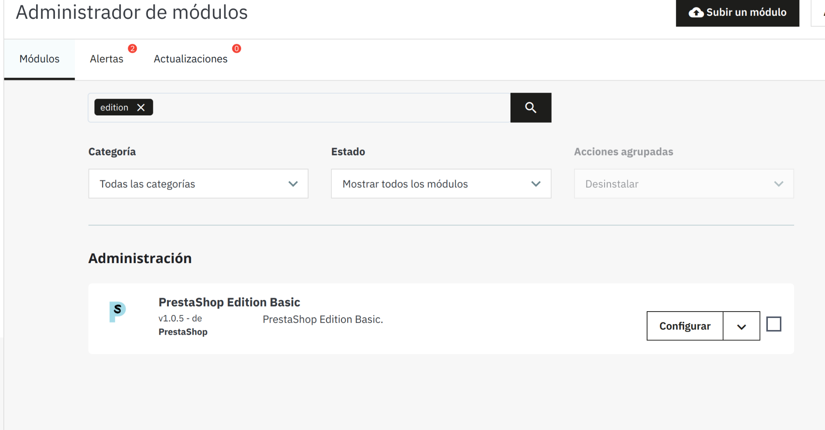Click the cloud upload icon
The width and height of the screenshot is (825, 430).
pyautogui.click(x=696, y=12)
